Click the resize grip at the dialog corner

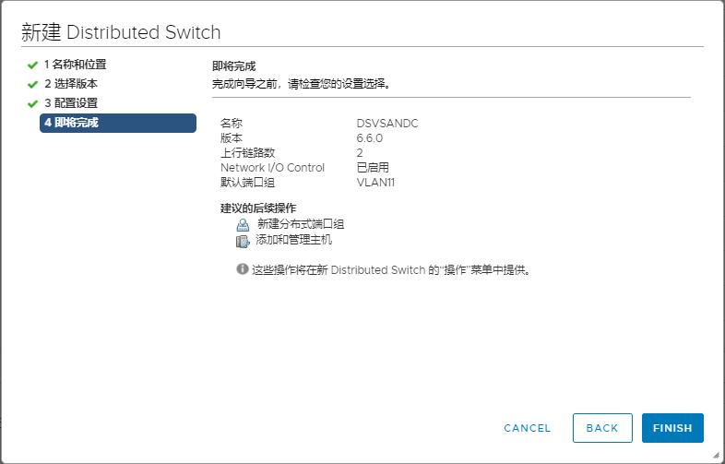point(716,455)
